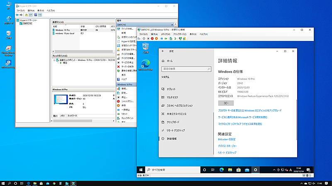Select クリップボード in Settings sidebar
Screen dimensions: 332x186
click(x=186, y=122)
